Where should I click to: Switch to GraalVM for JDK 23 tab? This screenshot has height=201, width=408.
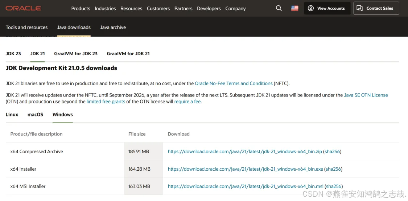[76, 54]
